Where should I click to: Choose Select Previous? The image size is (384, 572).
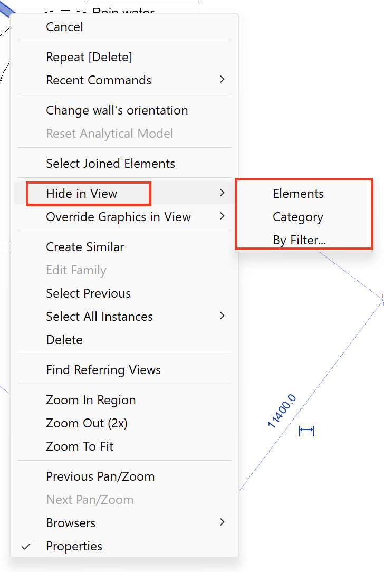tap(88, 293)
